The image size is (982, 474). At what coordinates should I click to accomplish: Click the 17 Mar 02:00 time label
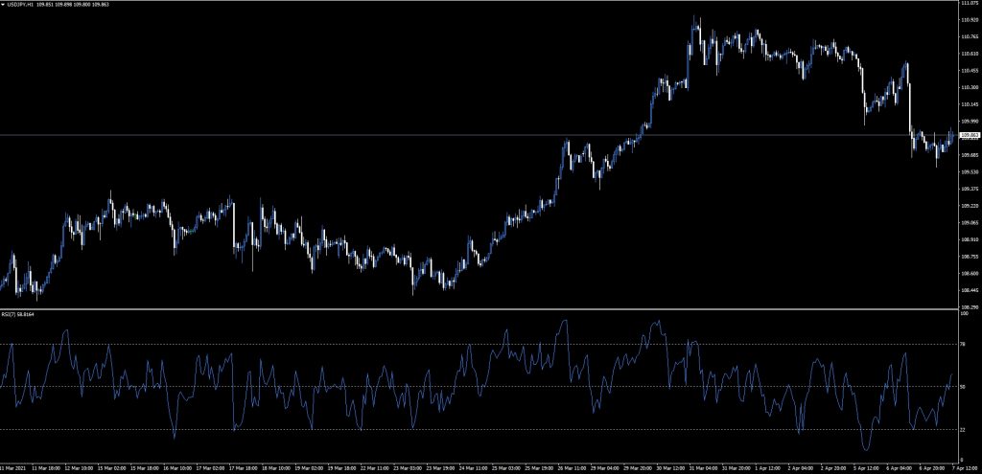[x=211, y=469]
